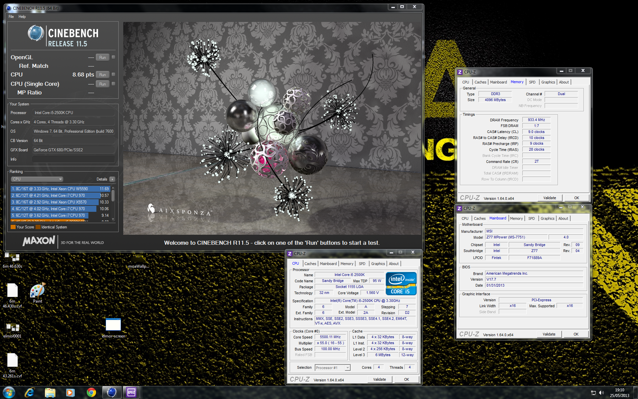Click the panel collapse grip beside system info
The height and width of the screenshot is (399, 638).
click(x=121, y=135)
